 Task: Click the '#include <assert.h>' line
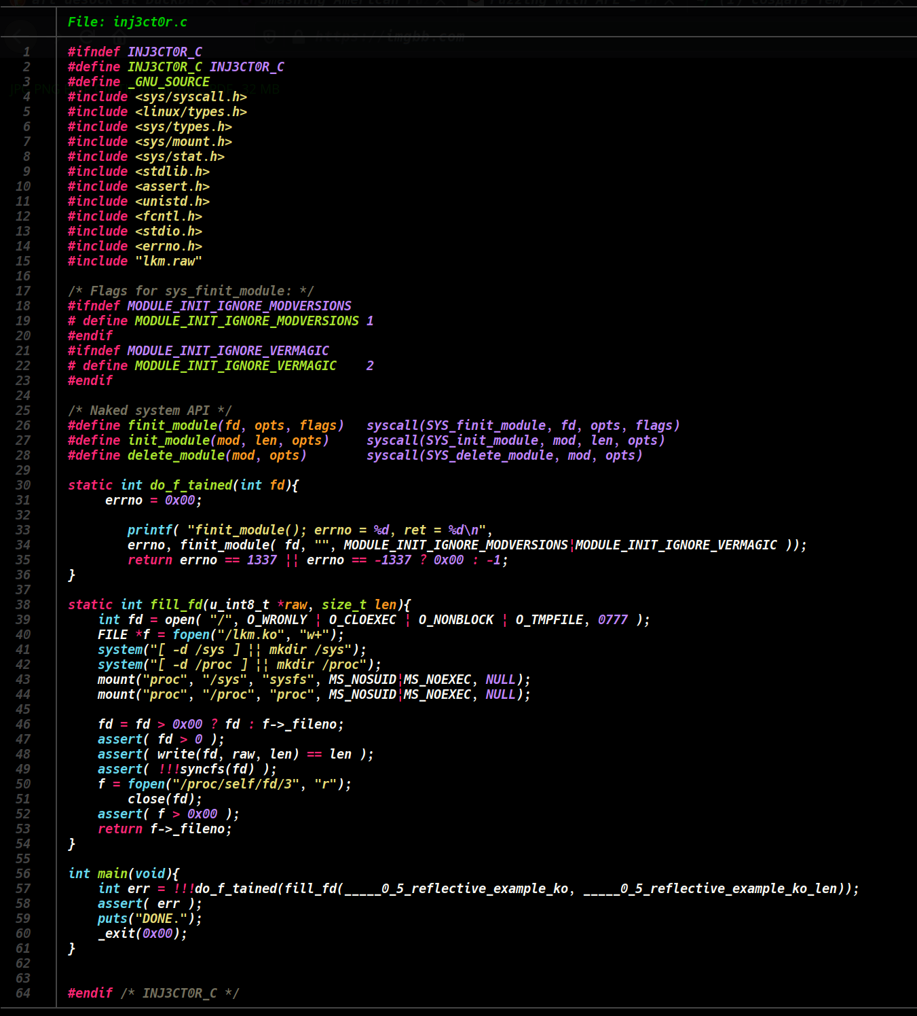(x=139, y=186)
